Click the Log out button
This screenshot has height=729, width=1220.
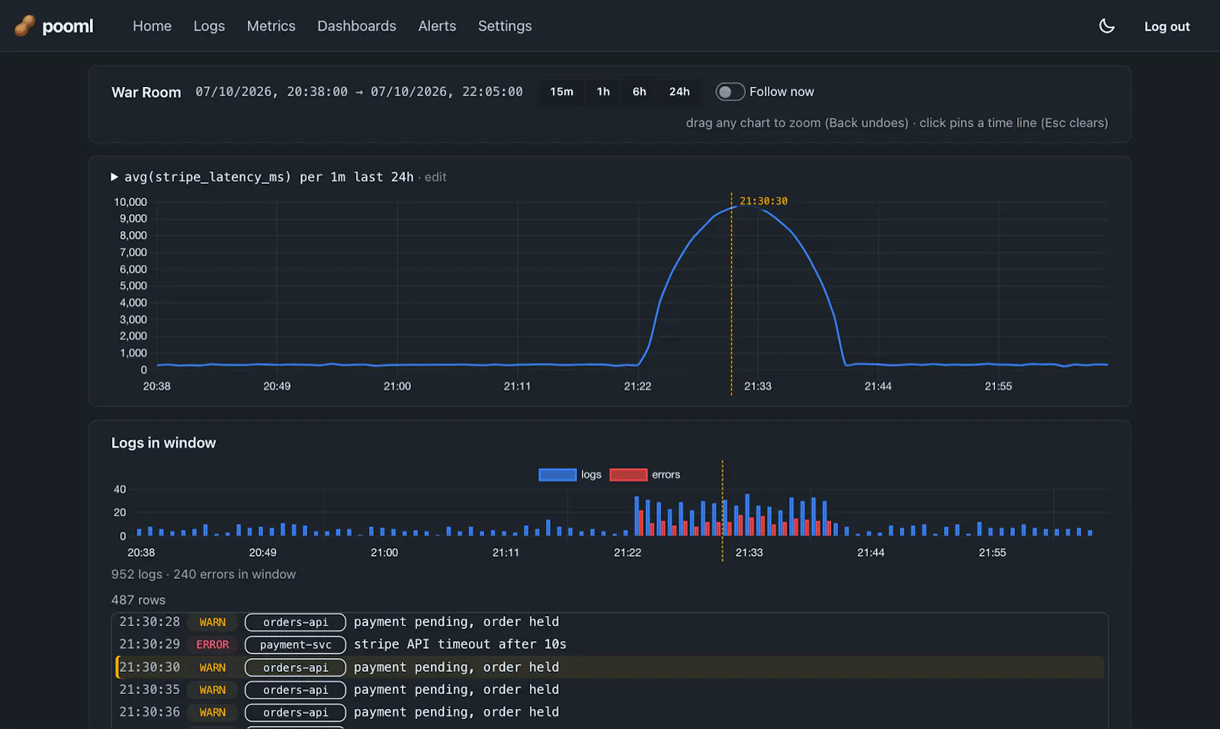pos(1167,26)
